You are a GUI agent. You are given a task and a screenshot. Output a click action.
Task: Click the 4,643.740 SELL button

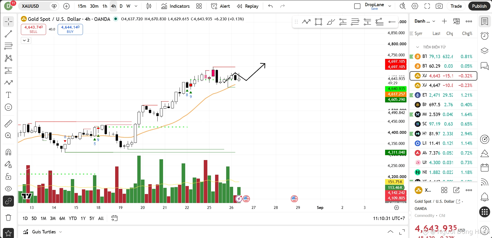click(33, 29)
